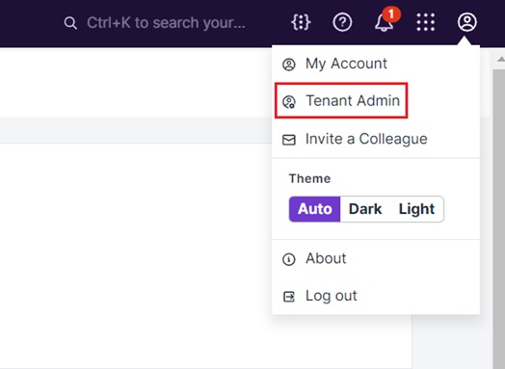Set theme to Auto
This screenshot has width=505, height=369.
click(x=314, y=209)
